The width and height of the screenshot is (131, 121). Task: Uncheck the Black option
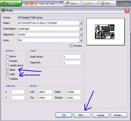[7, 70]
